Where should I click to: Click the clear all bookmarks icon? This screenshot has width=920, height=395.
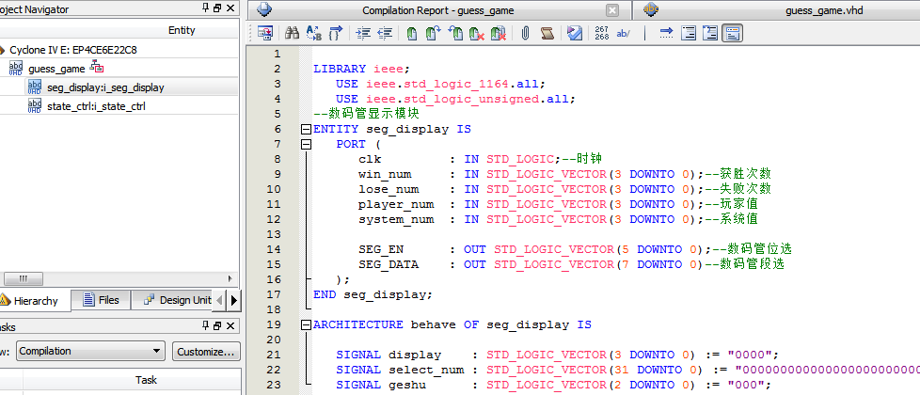click(x=499, y=34)
